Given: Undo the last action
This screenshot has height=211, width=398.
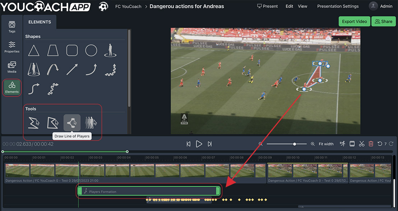Looking at the screenshot, I should pyautogui.click(x=380, y=144).
